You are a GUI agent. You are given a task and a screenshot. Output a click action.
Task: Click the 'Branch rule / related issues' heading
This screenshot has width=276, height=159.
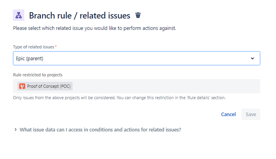[x=80, y=15]
